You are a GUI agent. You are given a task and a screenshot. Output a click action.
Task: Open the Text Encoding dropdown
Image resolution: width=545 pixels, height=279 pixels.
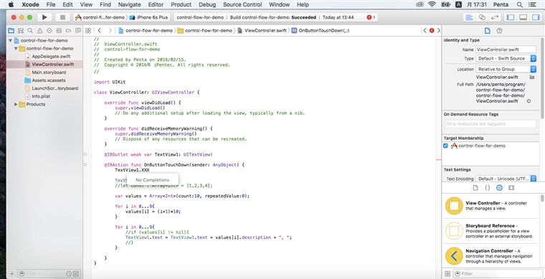click(x=506, y=179)
